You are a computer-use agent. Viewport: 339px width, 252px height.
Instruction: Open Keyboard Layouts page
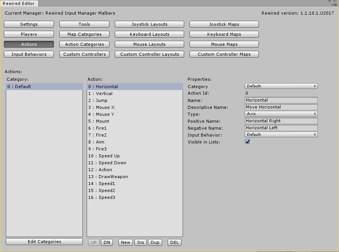pyautogui.click(x=149, y=34)
